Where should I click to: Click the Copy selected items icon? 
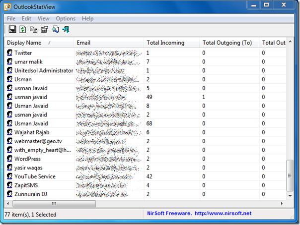34,30
